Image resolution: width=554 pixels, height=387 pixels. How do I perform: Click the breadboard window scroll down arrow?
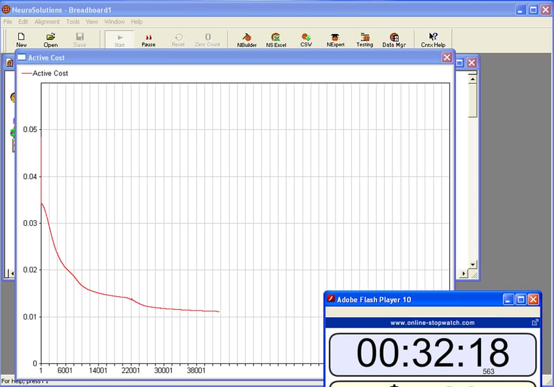tap(472, 264)
